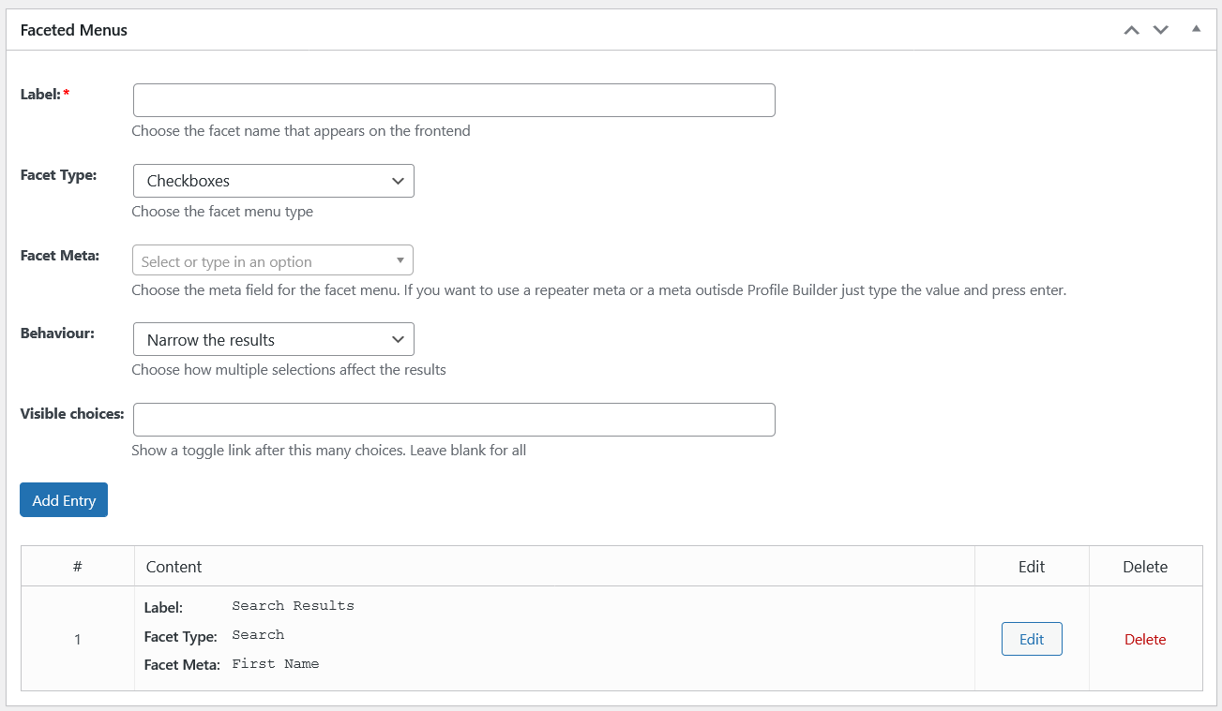Click 'Show a toggle link' help text
This screenshot has height=711, width=1222.
click(328, 451)
